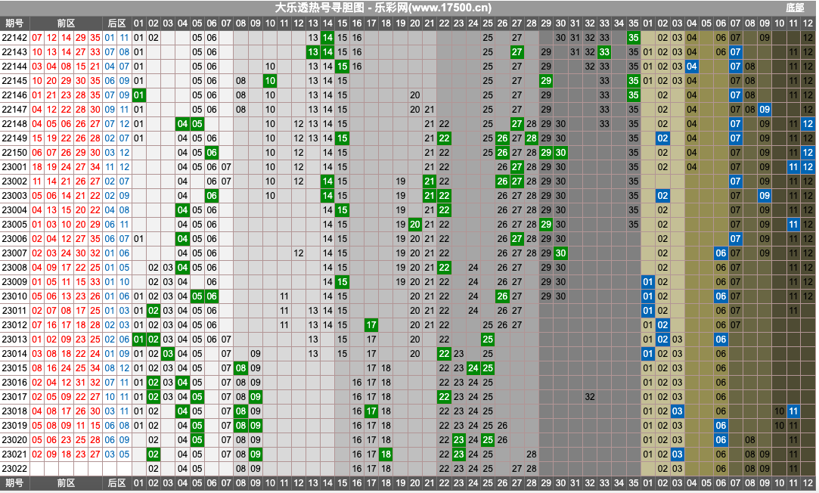Click red front number 29 in row 22142
The width and height of the screenshot is (819, 493).
[80, 38]
